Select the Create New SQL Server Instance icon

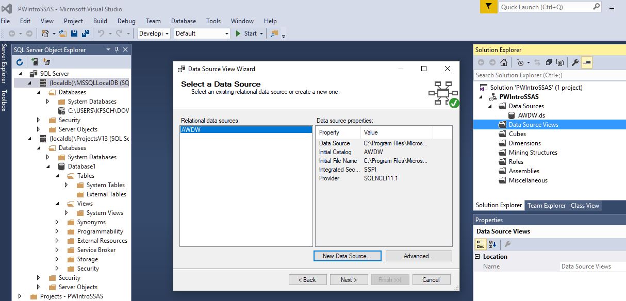[x=46, y=61]
